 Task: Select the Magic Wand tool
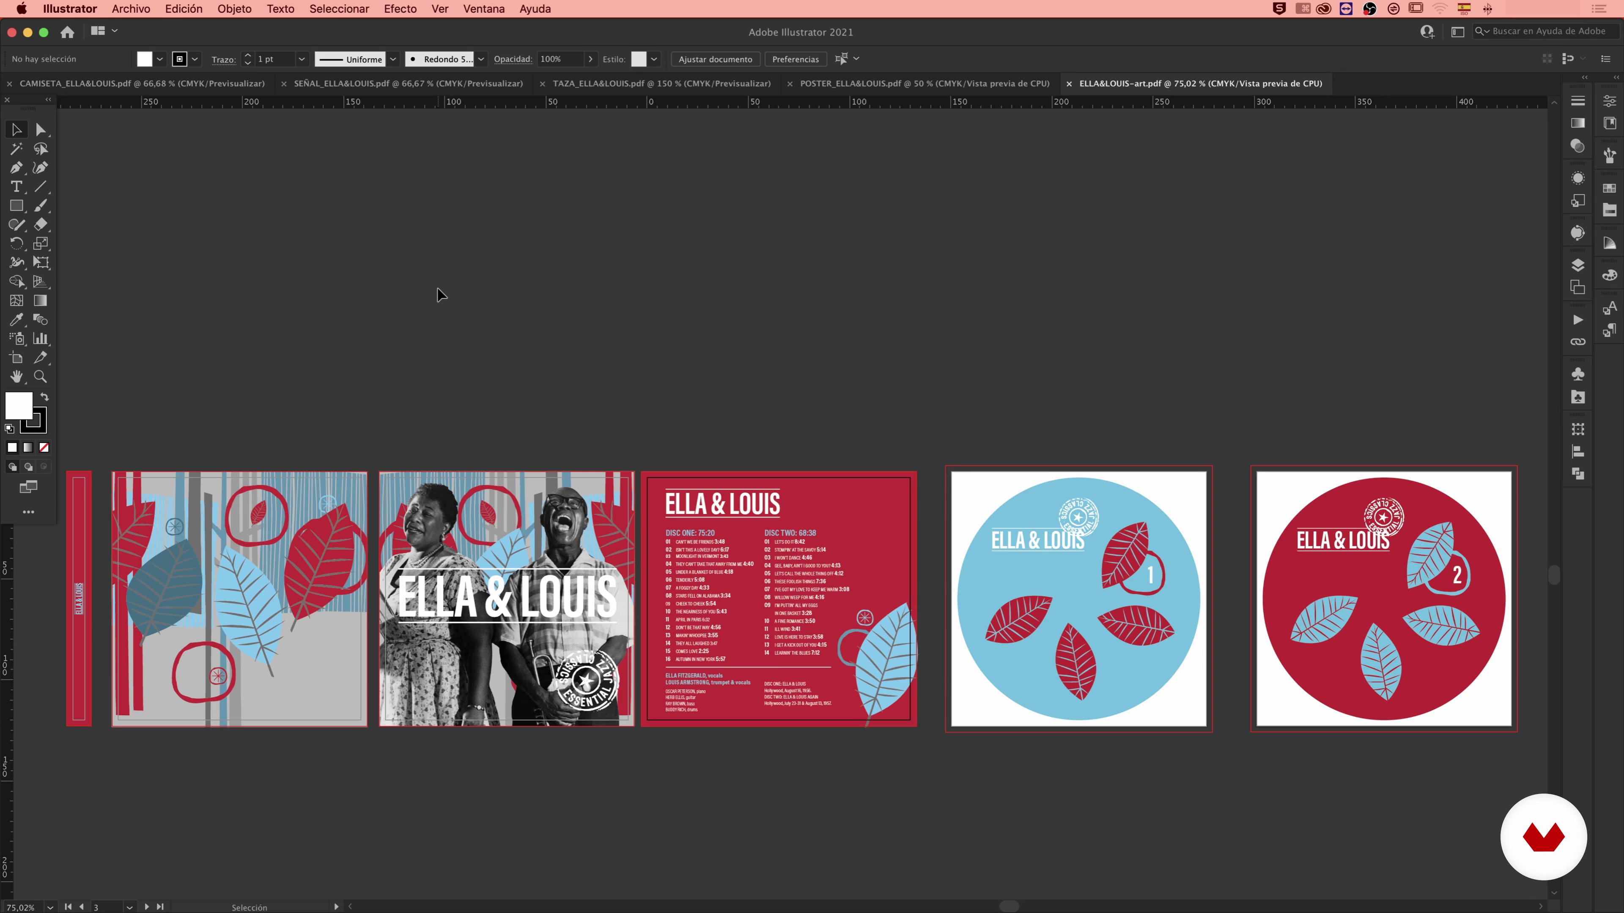[x=16, y=149]
